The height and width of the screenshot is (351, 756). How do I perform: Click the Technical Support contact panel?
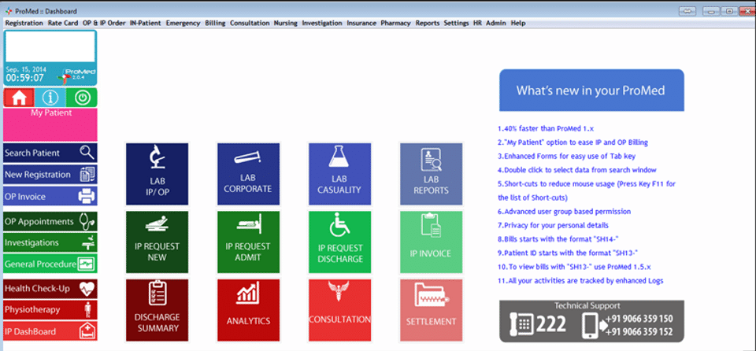(x=591, y=321)
